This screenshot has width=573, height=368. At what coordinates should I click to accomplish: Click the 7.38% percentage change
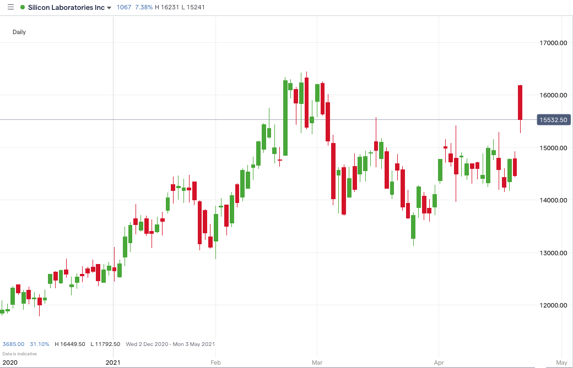click(144, 7)
